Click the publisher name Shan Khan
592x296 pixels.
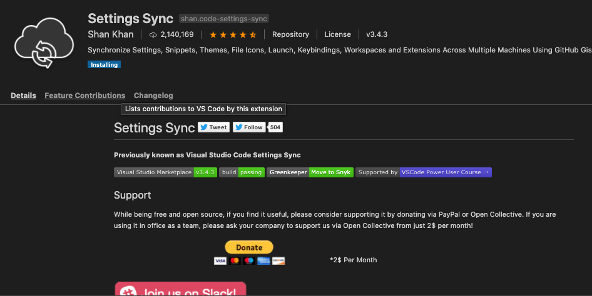click(x=111, y=34)
